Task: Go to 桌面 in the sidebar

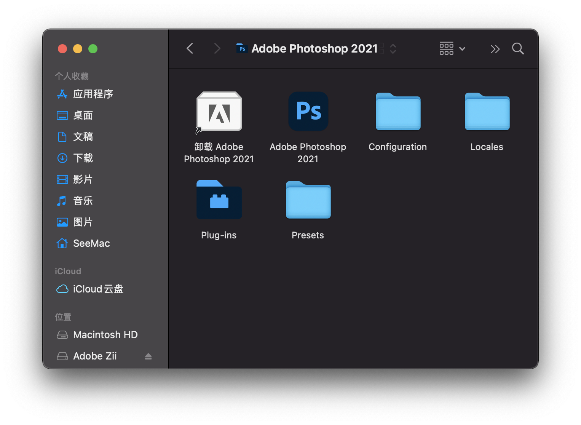Action: (x=83, y=115)
